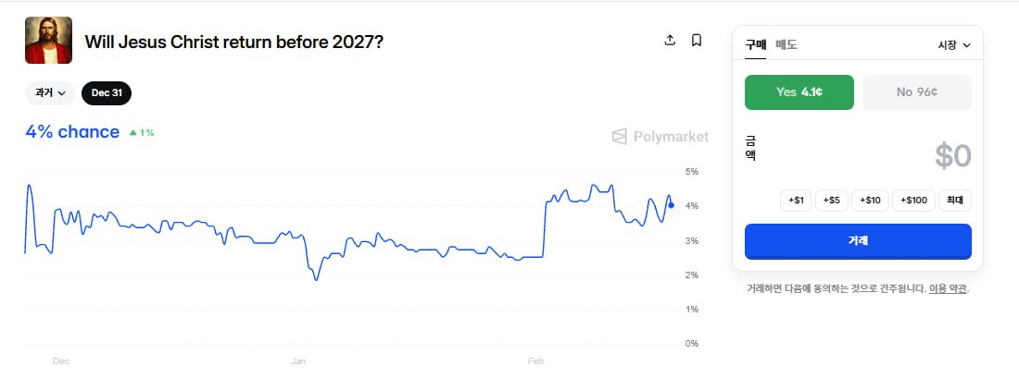
Task: Add $5 to the amount
Action: click(831, 200)
